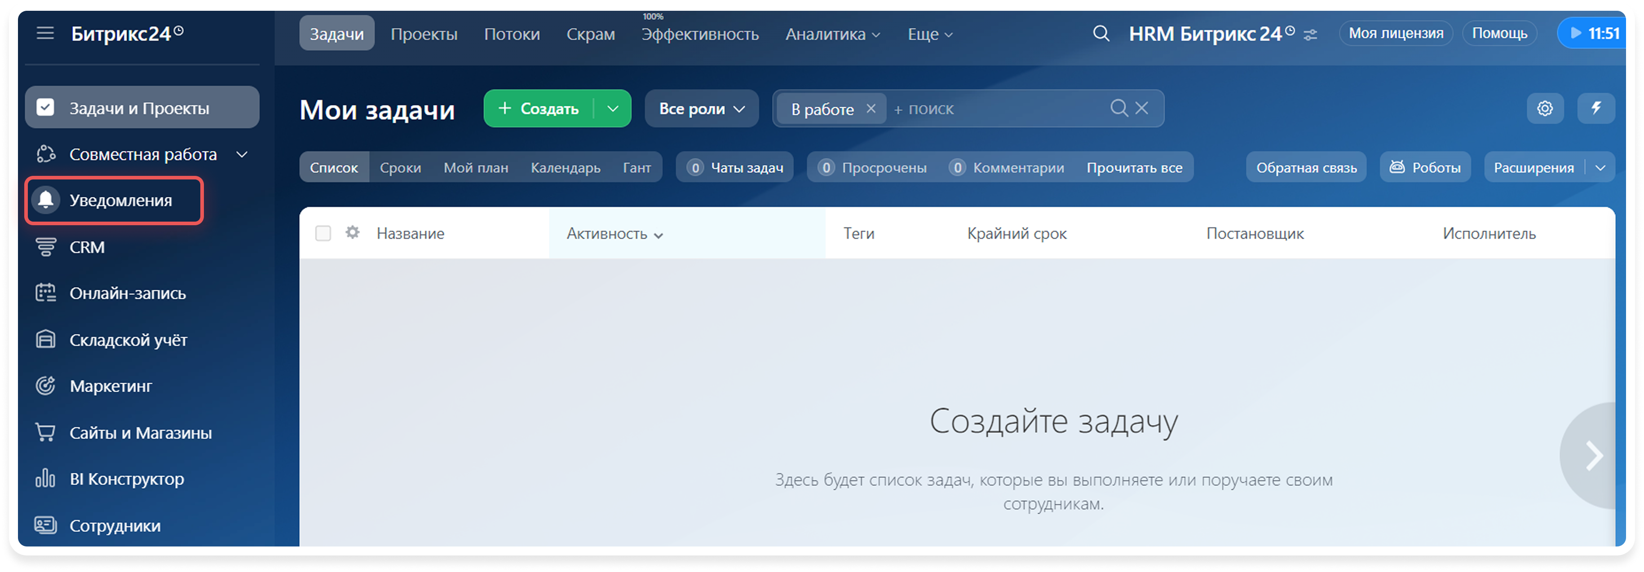The height and width of the screenshot is (572, 1644).
Task: Tick the select-all tasks checkbox
Action: pyautogui.click(x=323, y=233)
